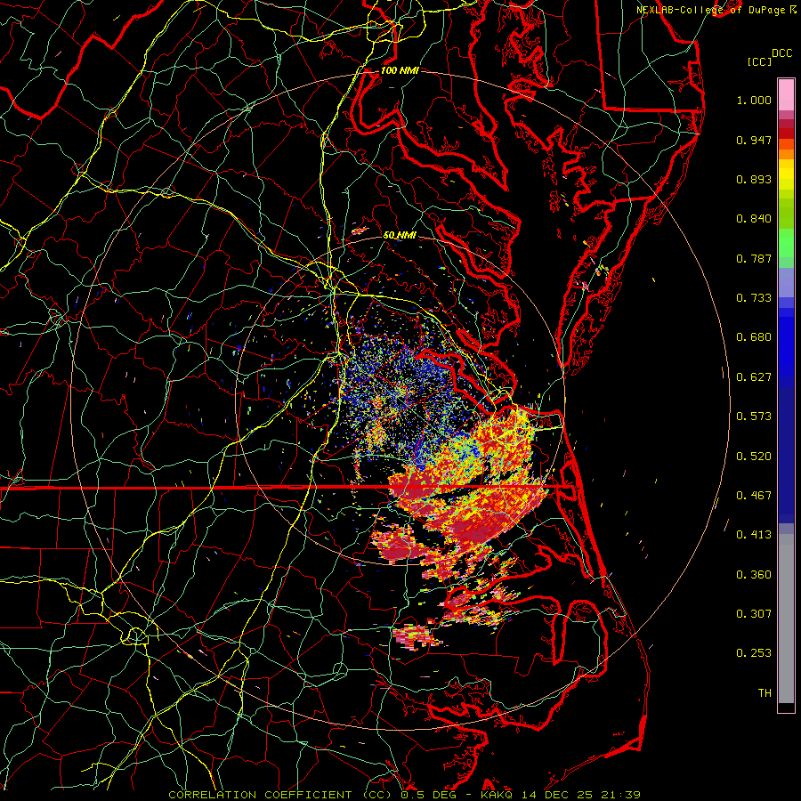The height and width of the screenshot is (801, 801).
Task: Select the 0.253 scale value
Action: [x=754, y=653]
